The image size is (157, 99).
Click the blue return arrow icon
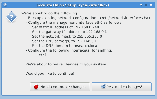coord(103,86)
